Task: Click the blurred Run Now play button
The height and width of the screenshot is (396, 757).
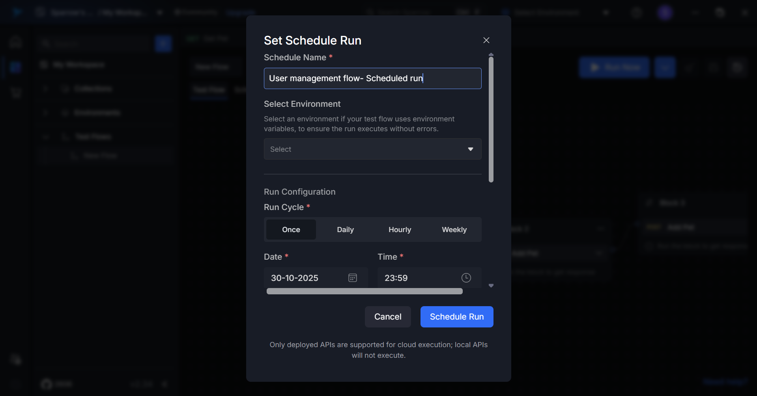Action: pos(614,67)
